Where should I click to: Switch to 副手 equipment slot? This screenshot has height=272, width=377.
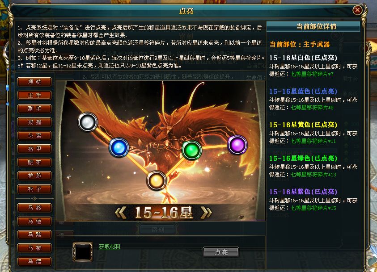[34, 109]
